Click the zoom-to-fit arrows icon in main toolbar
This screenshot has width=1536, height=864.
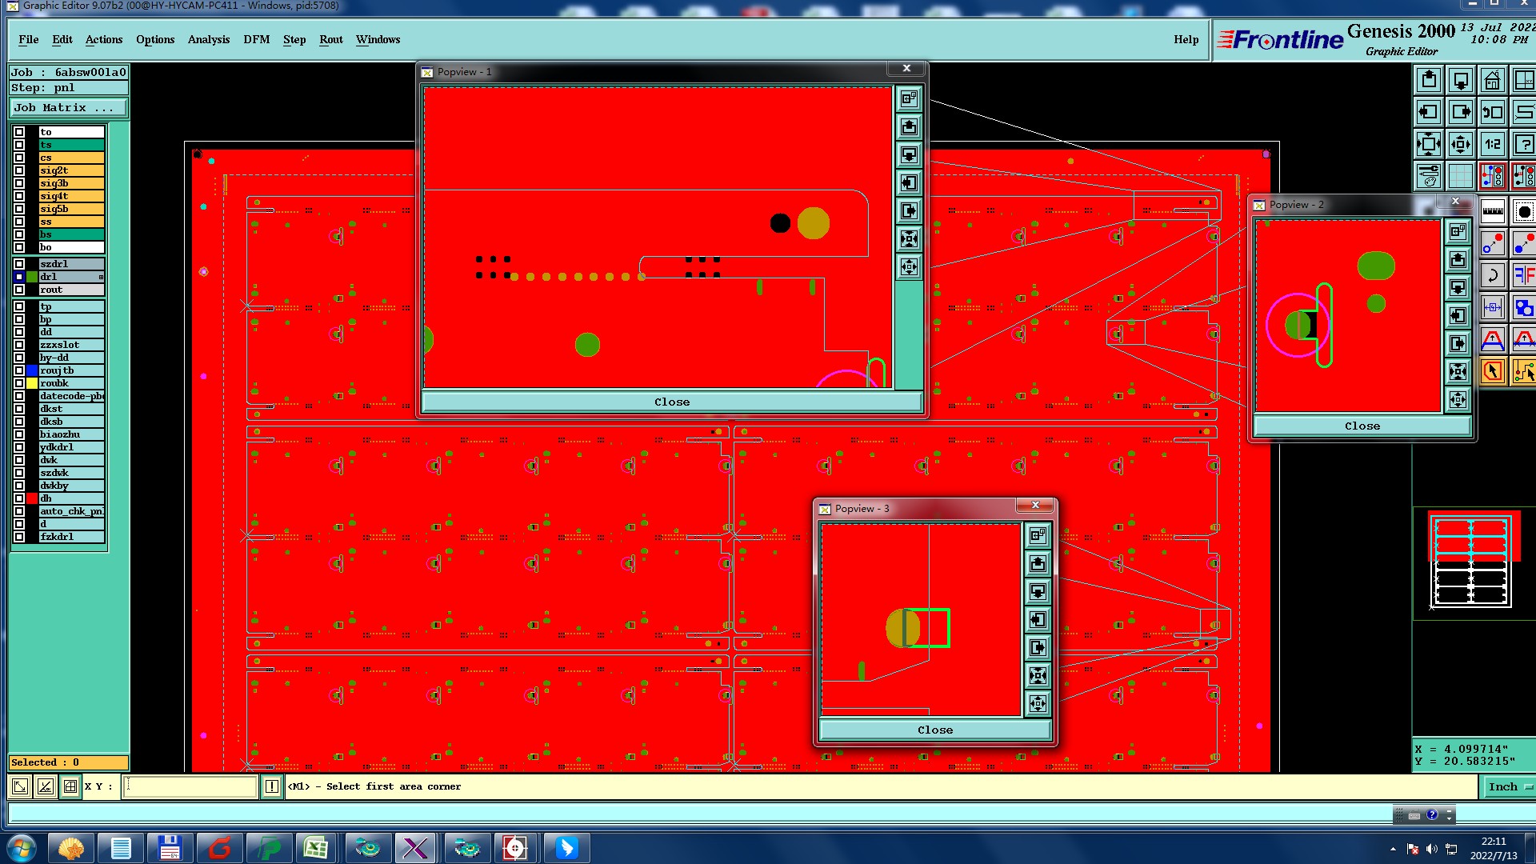tap(1428, 144)
